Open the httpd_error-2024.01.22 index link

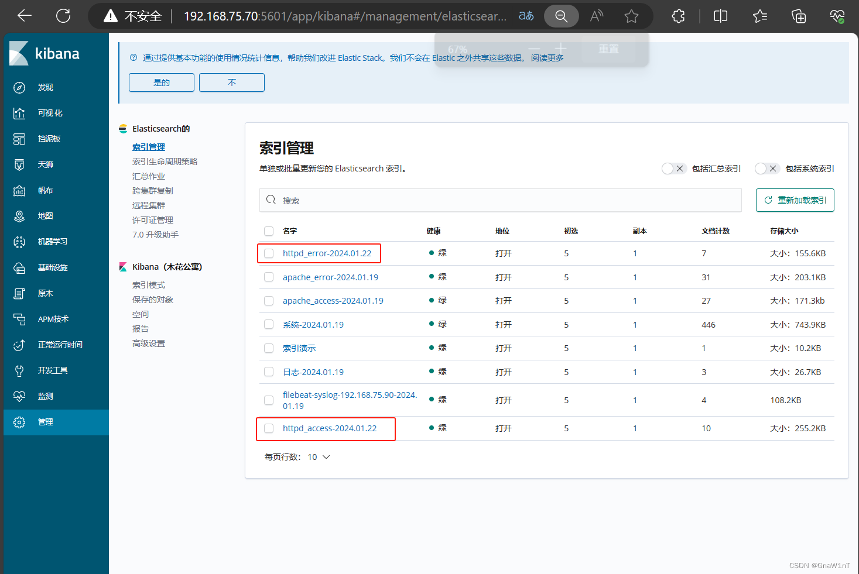(x=327, y=253)
